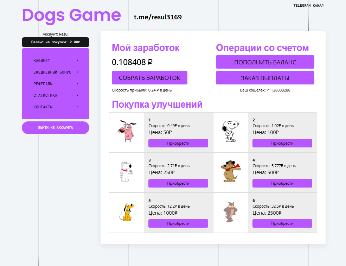
Task: Buy the 500₽ dog with Приобрести
Action: coord(282,183)
